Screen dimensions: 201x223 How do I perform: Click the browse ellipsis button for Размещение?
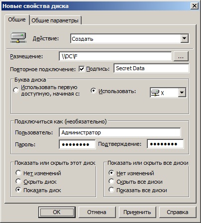(181, 56)
